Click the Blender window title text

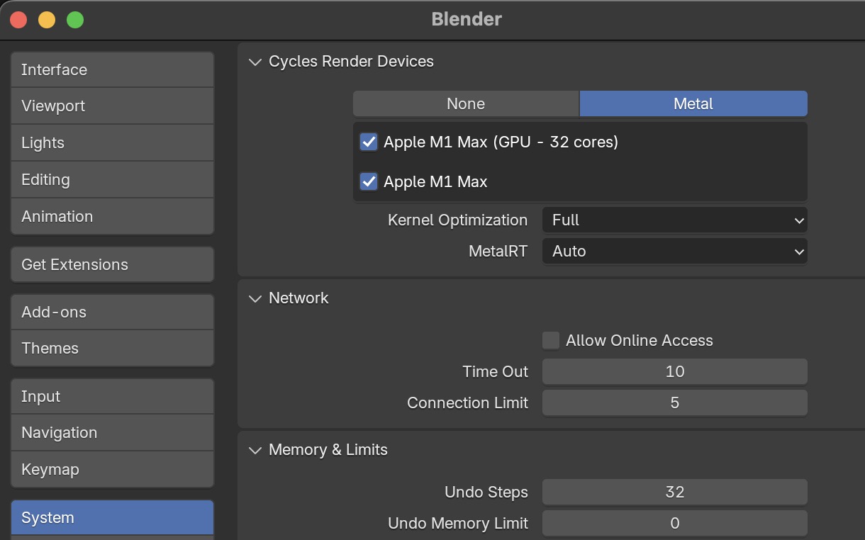(467, 19)
